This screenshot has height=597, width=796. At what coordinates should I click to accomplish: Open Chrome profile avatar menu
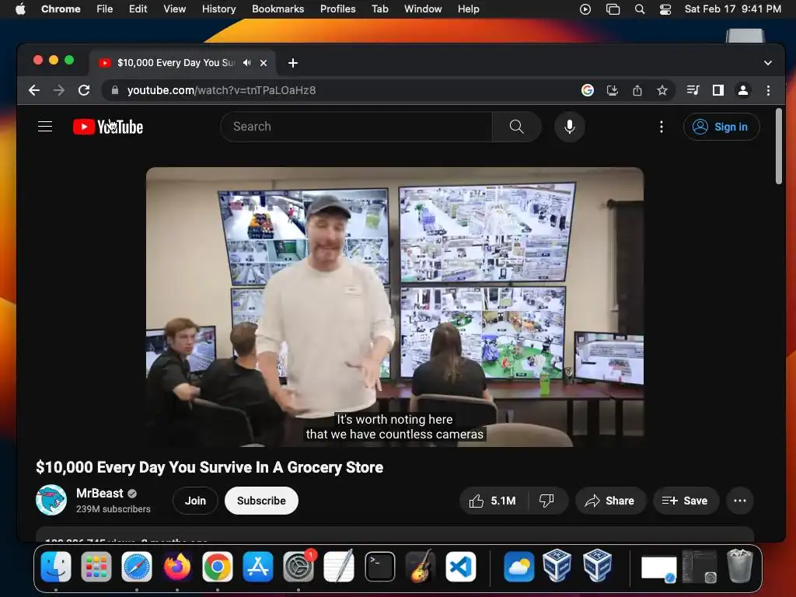(x=742, y=90)
